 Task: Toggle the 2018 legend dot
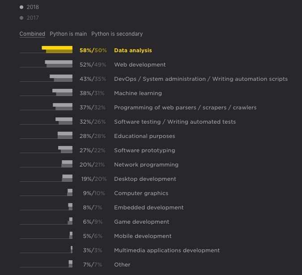21,7
